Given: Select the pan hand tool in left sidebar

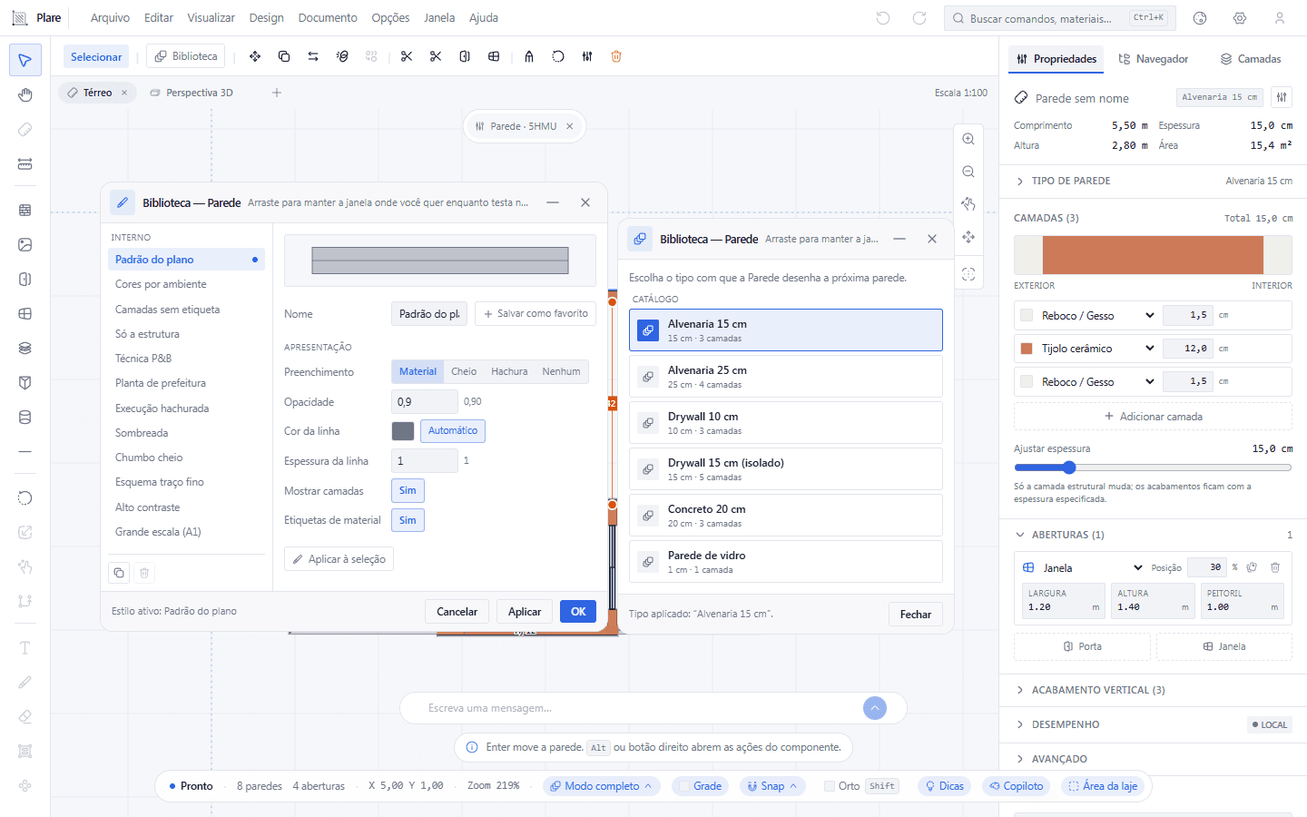Looking at the screenshot, I should click(x=25, y=95).
